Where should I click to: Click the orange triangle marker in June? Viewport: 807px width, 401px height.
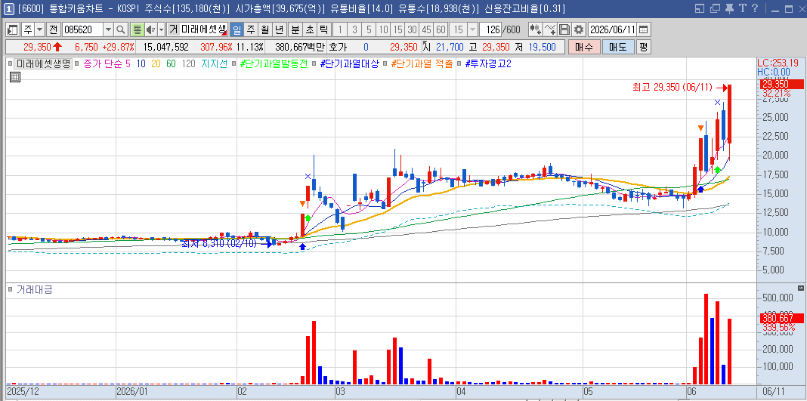[x=700, y=128]
